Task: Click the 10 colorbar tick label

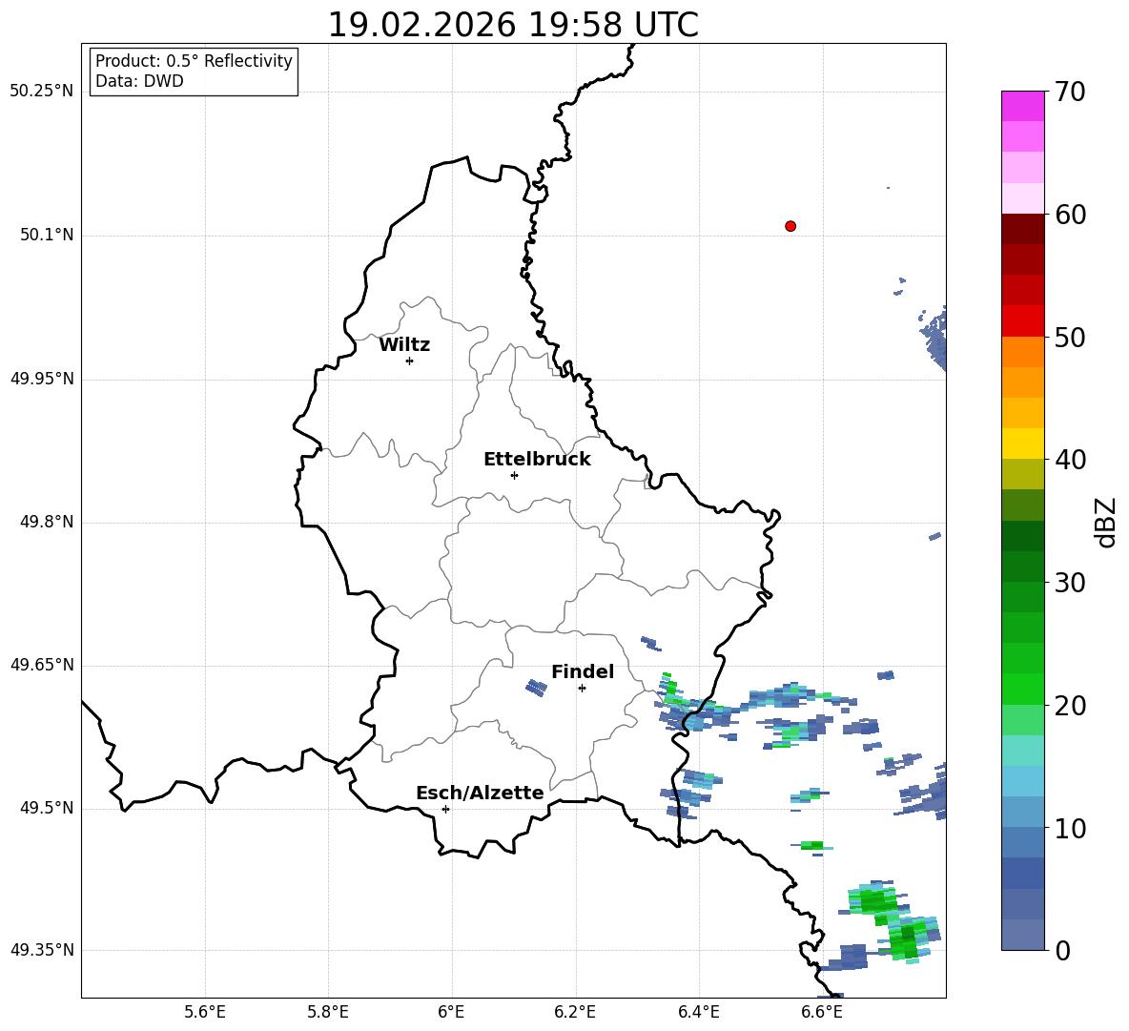Action: (x=1070, y=828)
